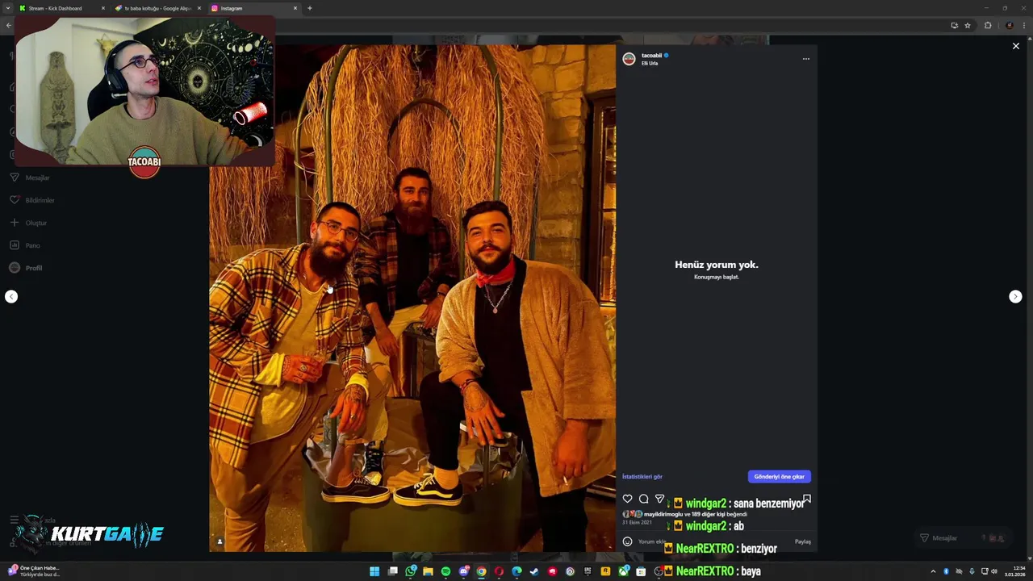Click the browser back arrow
The height and width of the screenshot is (581, 1033).
(x=8, y=25)
